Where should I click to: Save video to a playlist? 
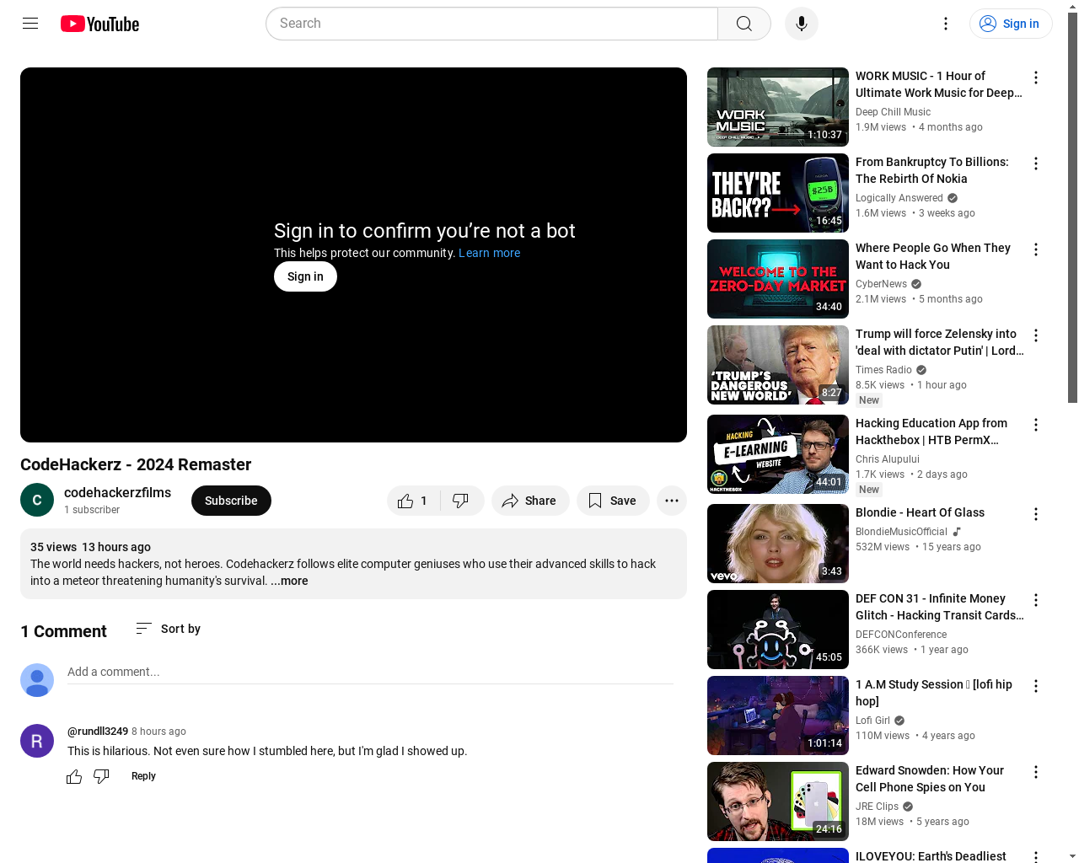click(x=613, y=501)
